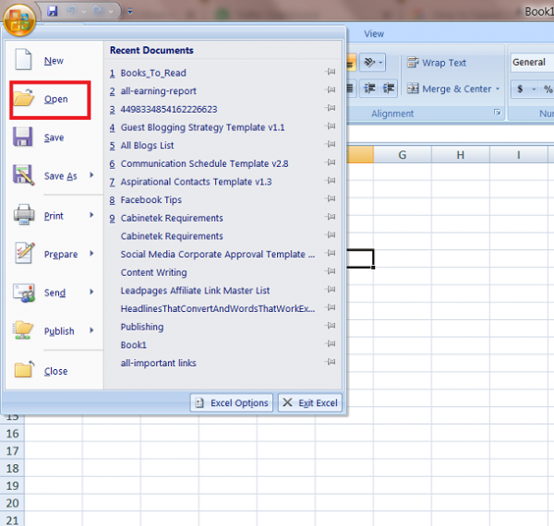The image size is (554, 526).
Task: Expand the Save As submenu arrow
Action: click(x=91, y=175)
